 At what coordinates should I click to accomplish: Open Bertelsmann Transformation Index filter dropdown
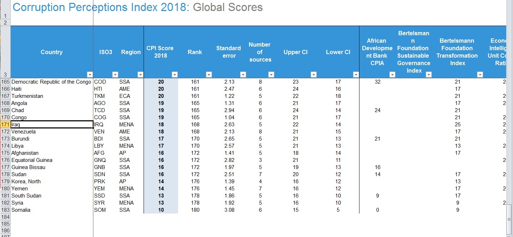(480, 74)
